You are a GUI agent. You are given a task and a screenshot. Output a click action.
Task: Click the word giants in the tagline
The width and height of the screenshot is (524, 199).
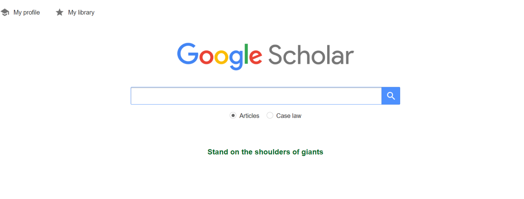(312, 152)
